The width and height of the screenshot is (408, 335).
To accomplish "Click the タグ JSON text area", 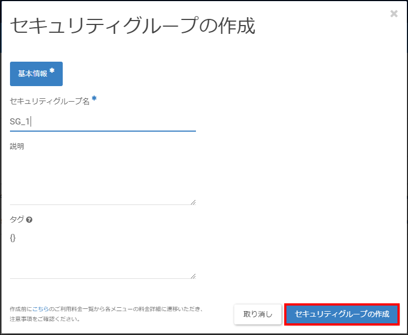I will [x=103, y=255].
